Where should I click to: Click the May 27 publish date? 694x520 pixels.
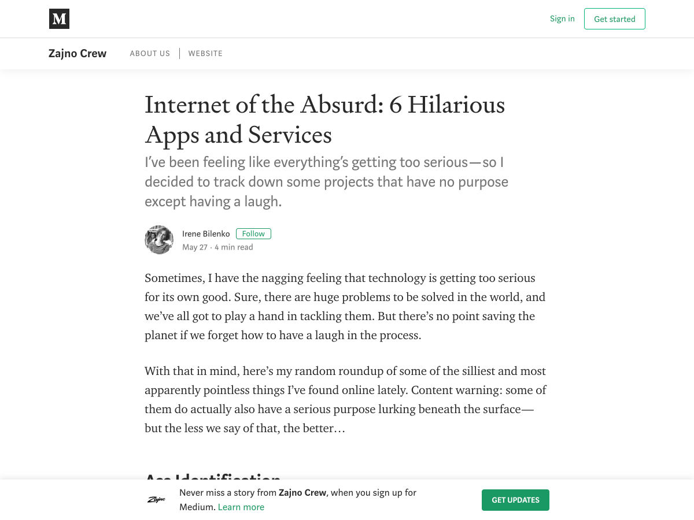click(x=194, y=247)
